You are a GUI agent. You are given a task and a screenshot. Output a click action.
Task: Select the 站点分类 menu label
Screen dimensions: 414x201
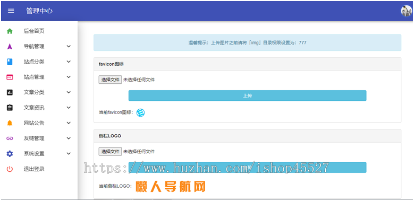click(34, 62)
